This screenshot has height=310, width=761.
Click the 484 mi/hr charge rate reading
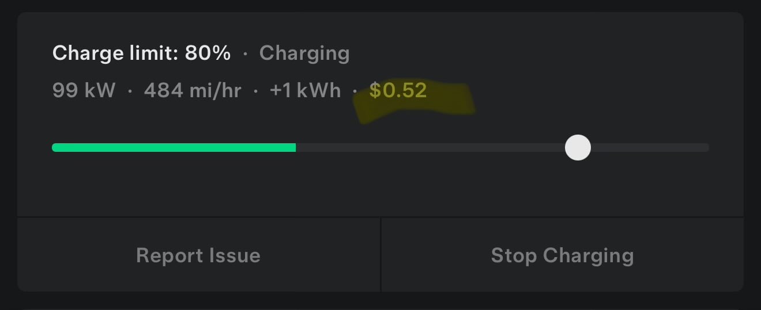tap(193, 90)
